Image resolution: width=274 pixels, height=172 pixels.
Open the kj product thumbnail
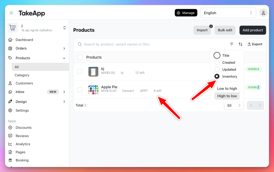93,71
